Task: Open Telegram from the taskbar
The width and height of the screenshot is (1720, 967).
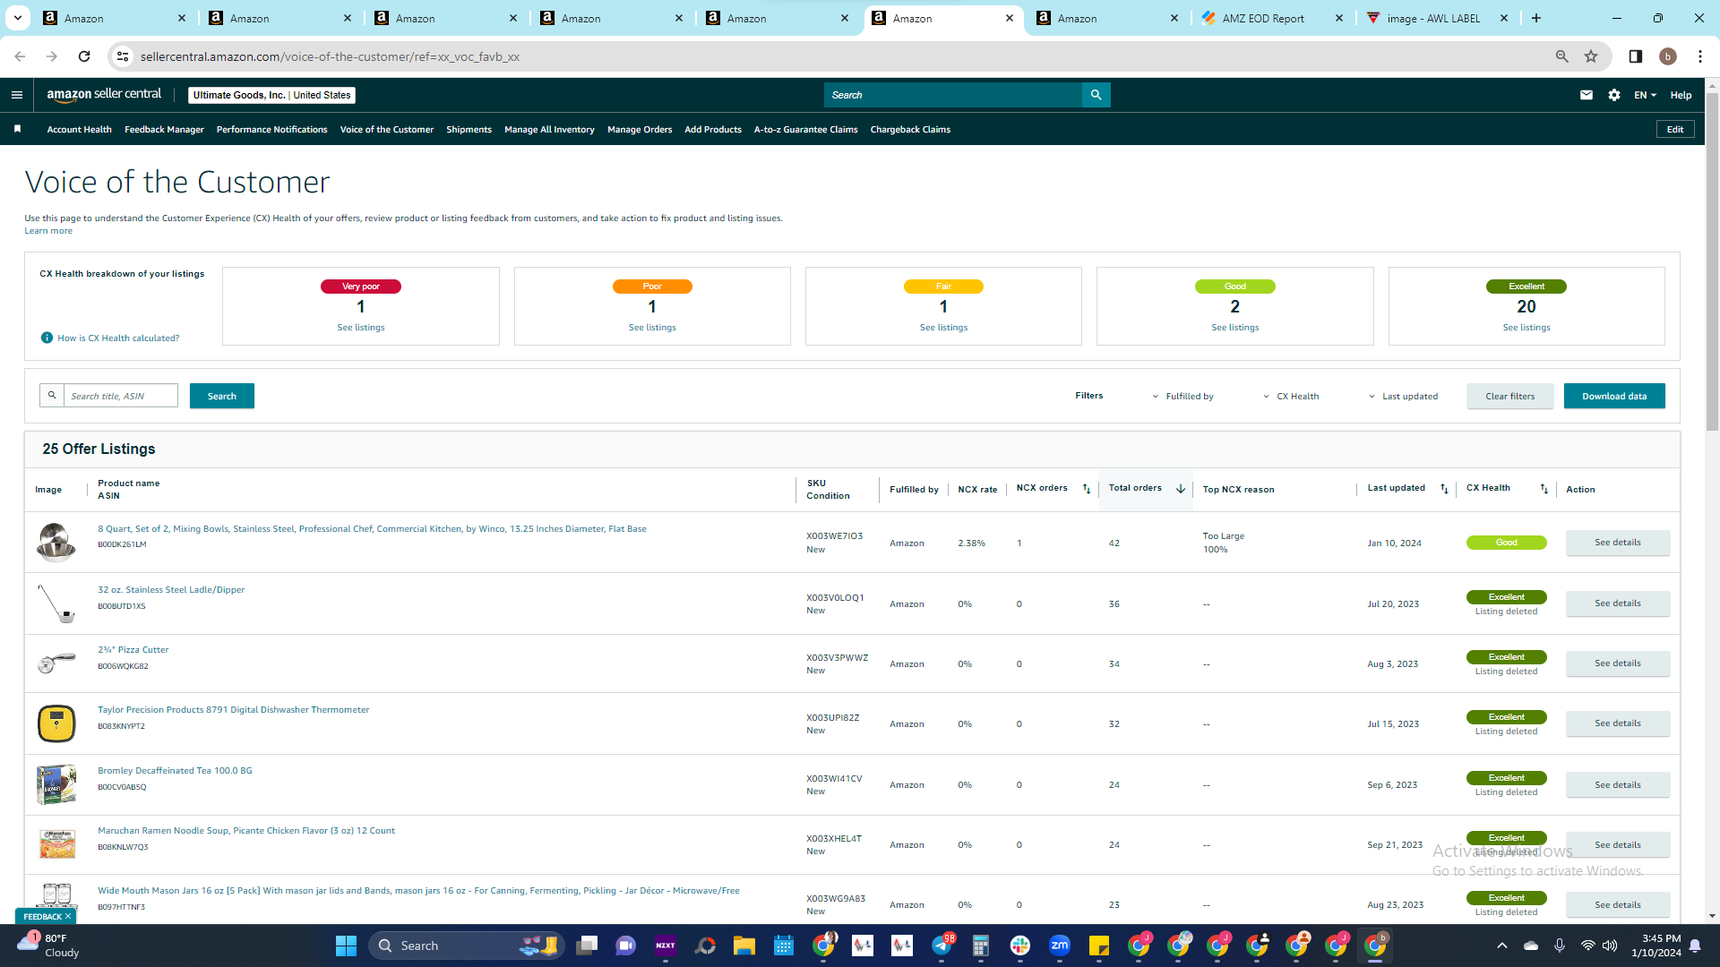Action: (x=942, y=946)
